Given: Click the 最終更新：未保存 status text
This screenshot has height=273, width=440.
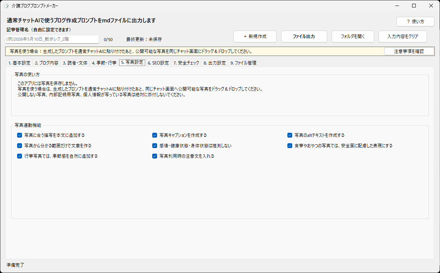Looking at the screenshot, I should click(x=144, y=40).
